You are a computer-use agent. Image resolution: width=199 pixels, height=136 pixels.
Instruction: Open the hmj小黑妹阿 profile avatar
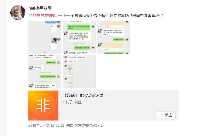pyautogui.click(x=18, y=13)
